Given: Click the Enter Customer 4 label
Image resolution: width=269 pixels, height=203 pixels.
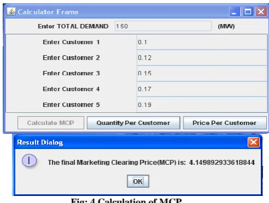Looking at the screenshot, I should (71, 89).
